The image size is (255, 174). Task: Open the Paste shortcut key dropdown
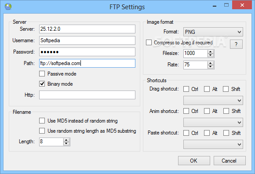[x=213, y=144]
